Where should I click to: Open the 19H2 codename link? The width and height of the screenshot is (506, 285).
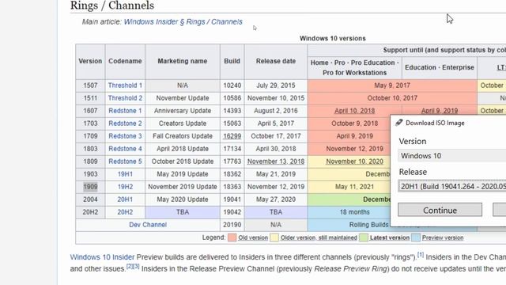[125, 187]
